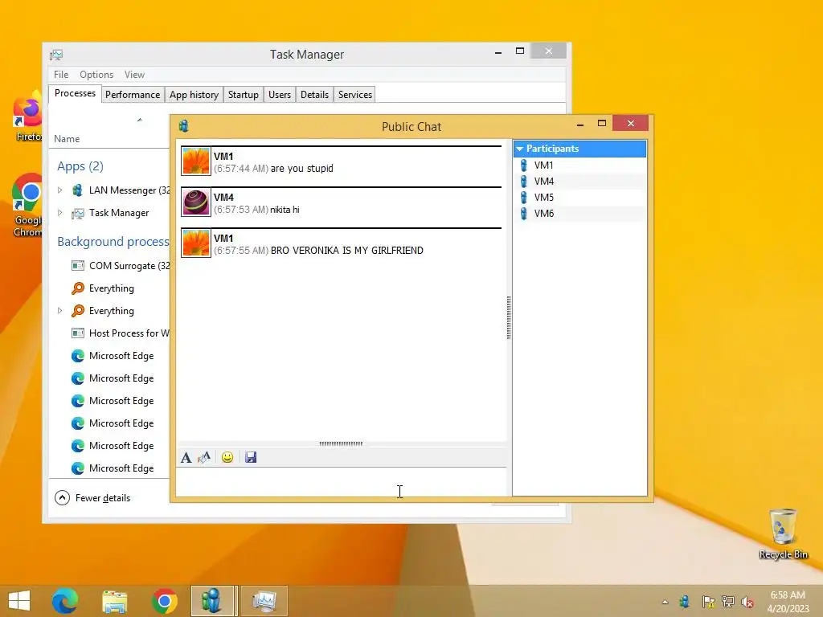The width and height of the screenshot is (823, 617).
Task: Select the LAN Messenger app row
Action: coord(109,190)
